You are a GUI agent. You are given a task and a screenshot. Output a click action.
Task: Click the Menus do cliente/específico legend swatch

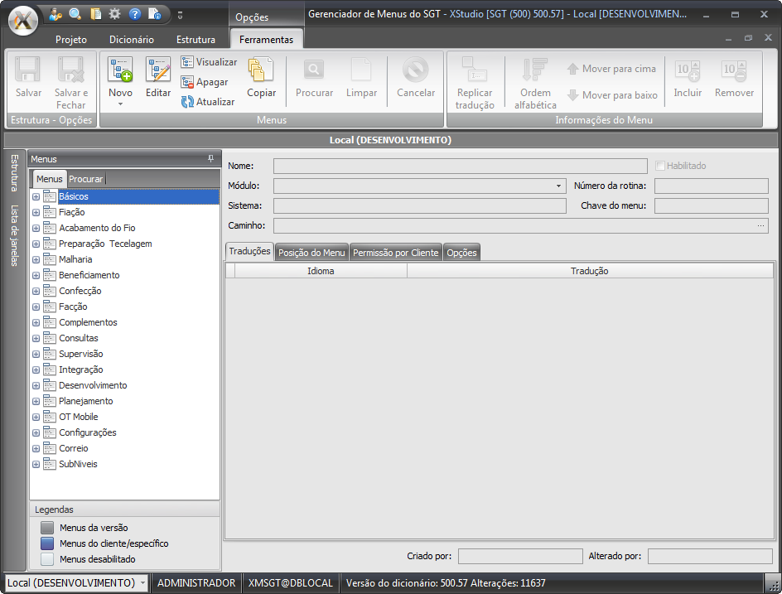(x=47, y=543)
